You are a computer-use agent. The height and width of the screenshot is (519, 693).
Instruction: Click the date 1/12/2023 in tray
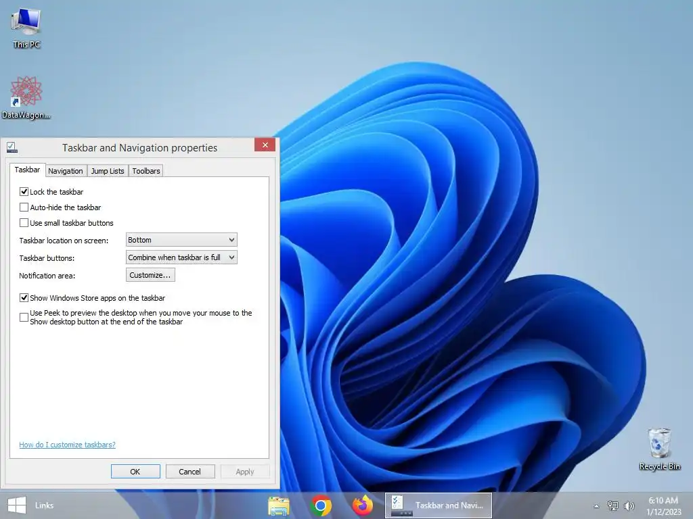[664, 512]
